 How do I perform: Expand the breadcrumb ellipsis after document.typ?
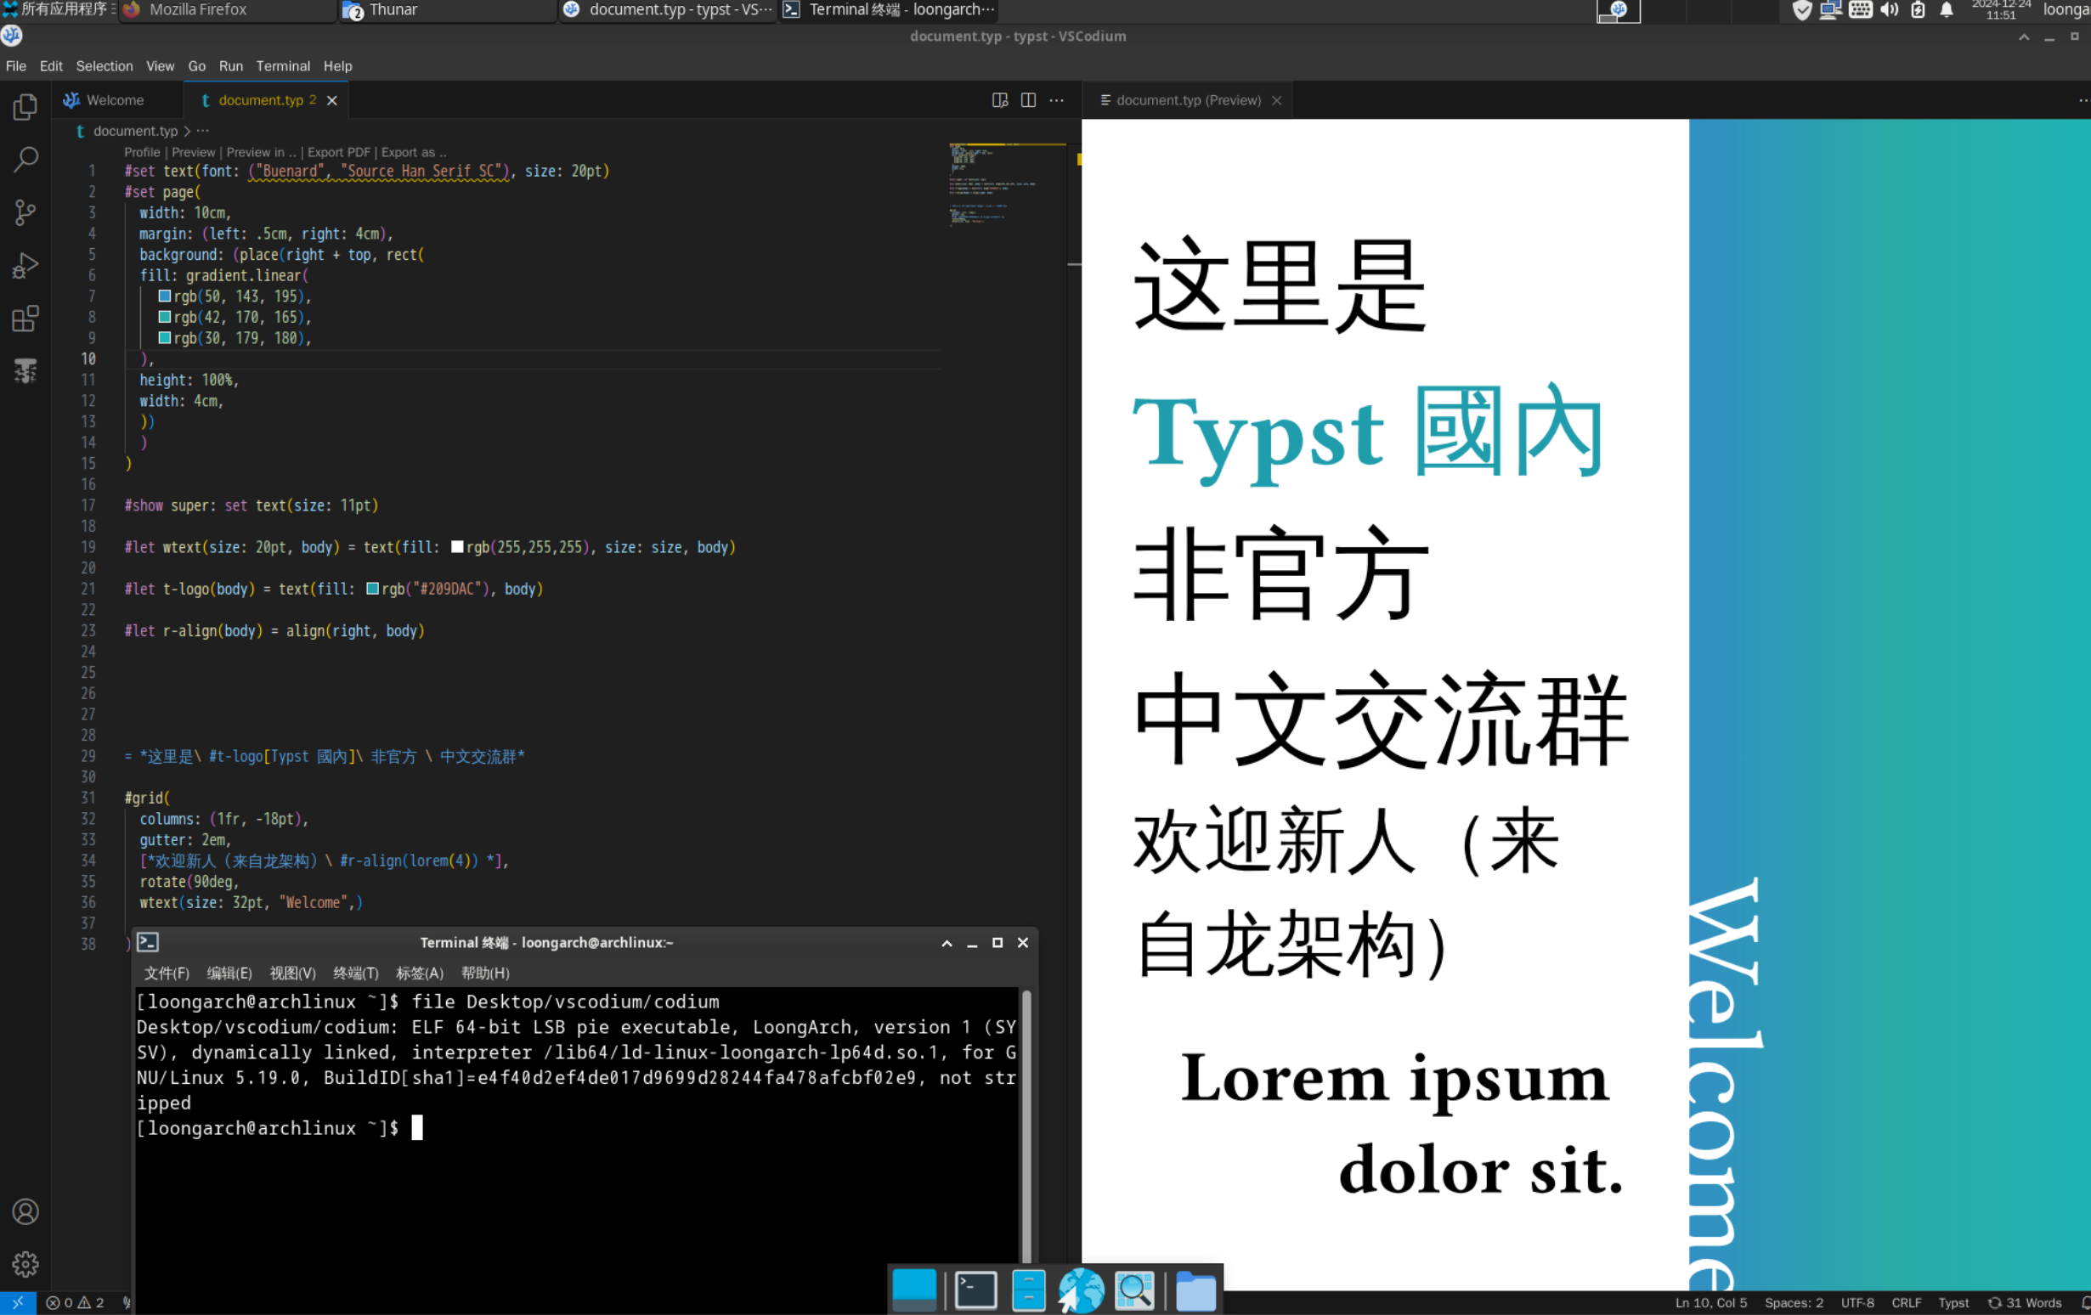pyautogui.click(x=202, y=131)
